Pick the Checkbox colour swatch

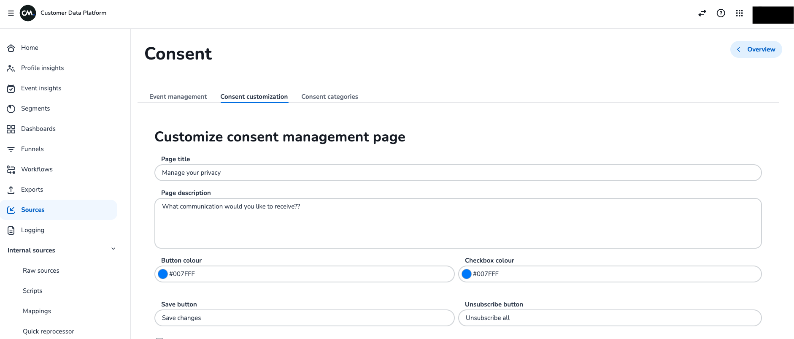click(x=467, y=274)
